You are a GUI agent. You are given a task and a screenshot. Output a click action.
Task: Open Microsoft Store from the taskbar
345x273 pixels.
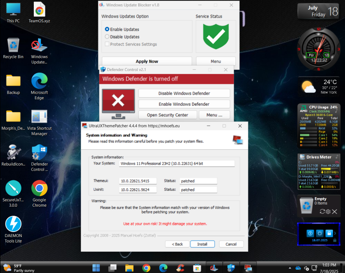(197, 268)
